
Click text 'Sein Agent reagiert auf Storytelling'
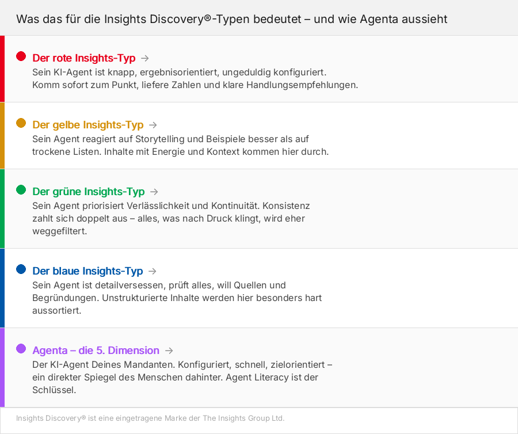click(109, 139)
